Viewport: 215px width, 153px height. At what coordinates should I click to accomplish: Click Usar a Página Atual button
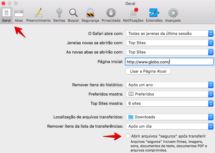pyautogui.click(x=148, y=71)
